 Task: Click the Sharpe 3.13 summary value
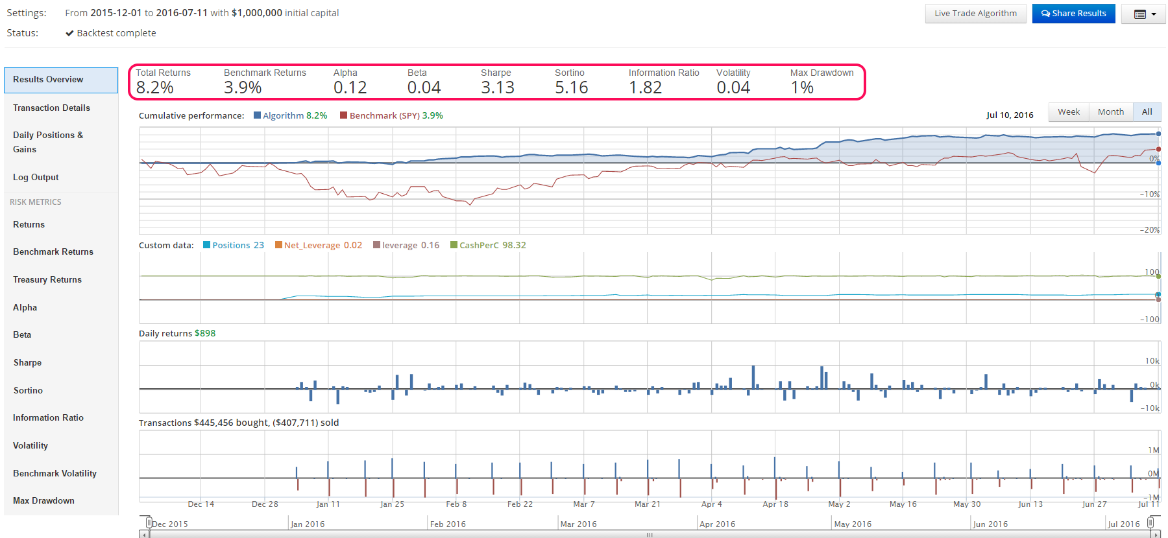[498, 88]
